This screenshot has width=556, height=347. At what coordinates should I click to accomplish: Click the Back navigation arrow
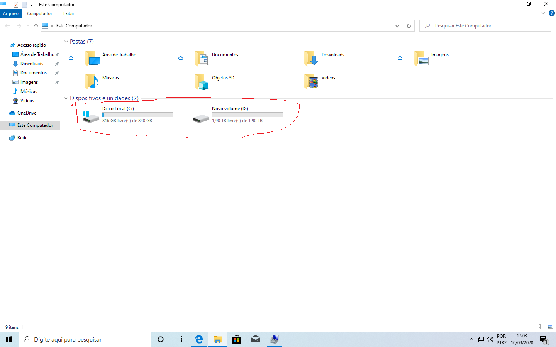pos(7,26)
